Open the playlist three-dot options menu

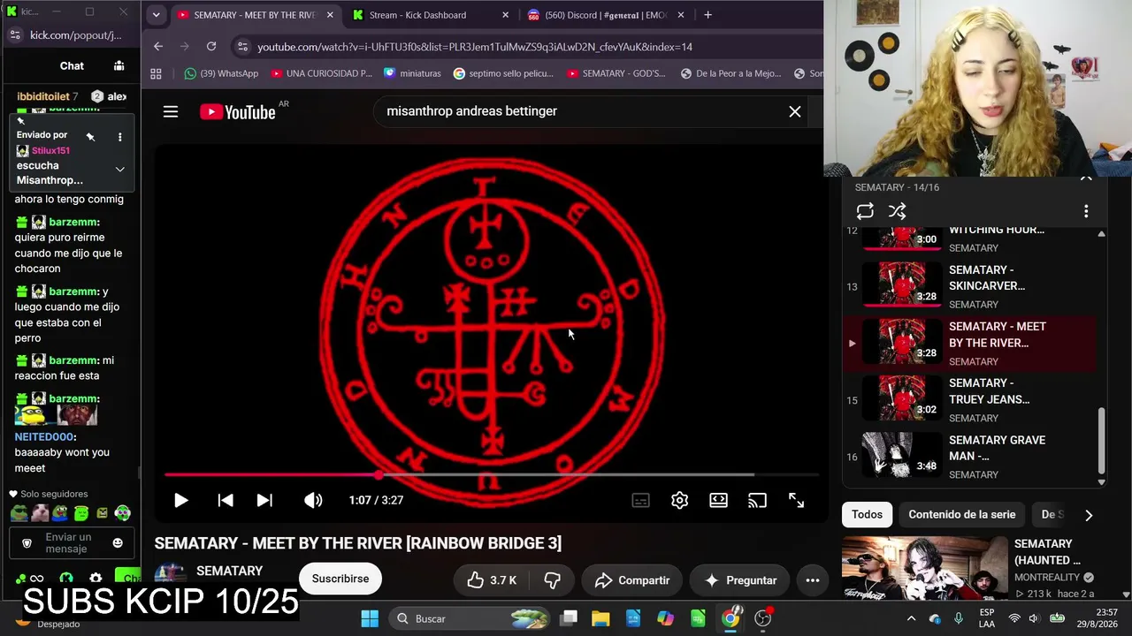tap(1086, 211)
